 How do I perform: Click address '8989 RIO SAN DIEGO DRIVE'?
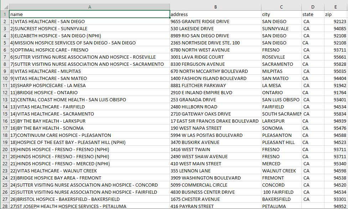click(x=215, y=36)
